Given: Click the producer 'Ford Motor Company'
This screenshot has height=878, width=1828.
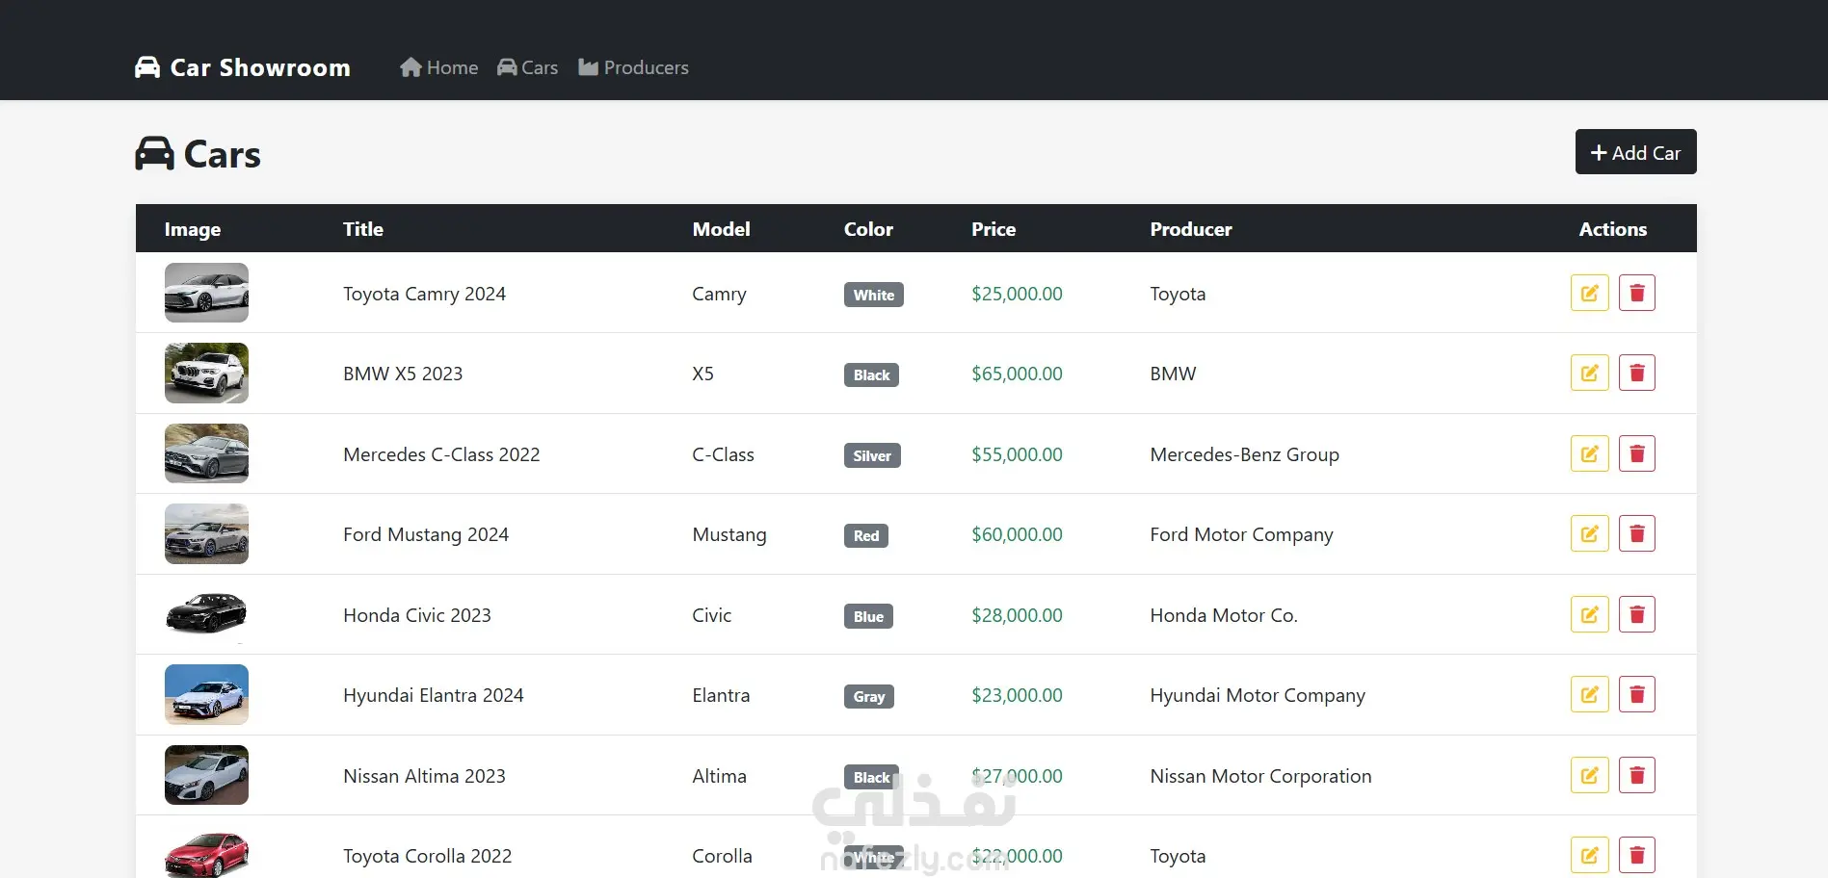Looking at the screenshot, I should [1241, 534].
